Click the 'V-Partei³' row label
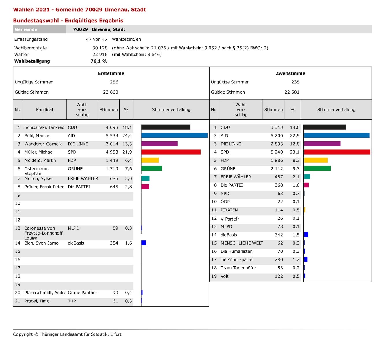 pos(230,219)
